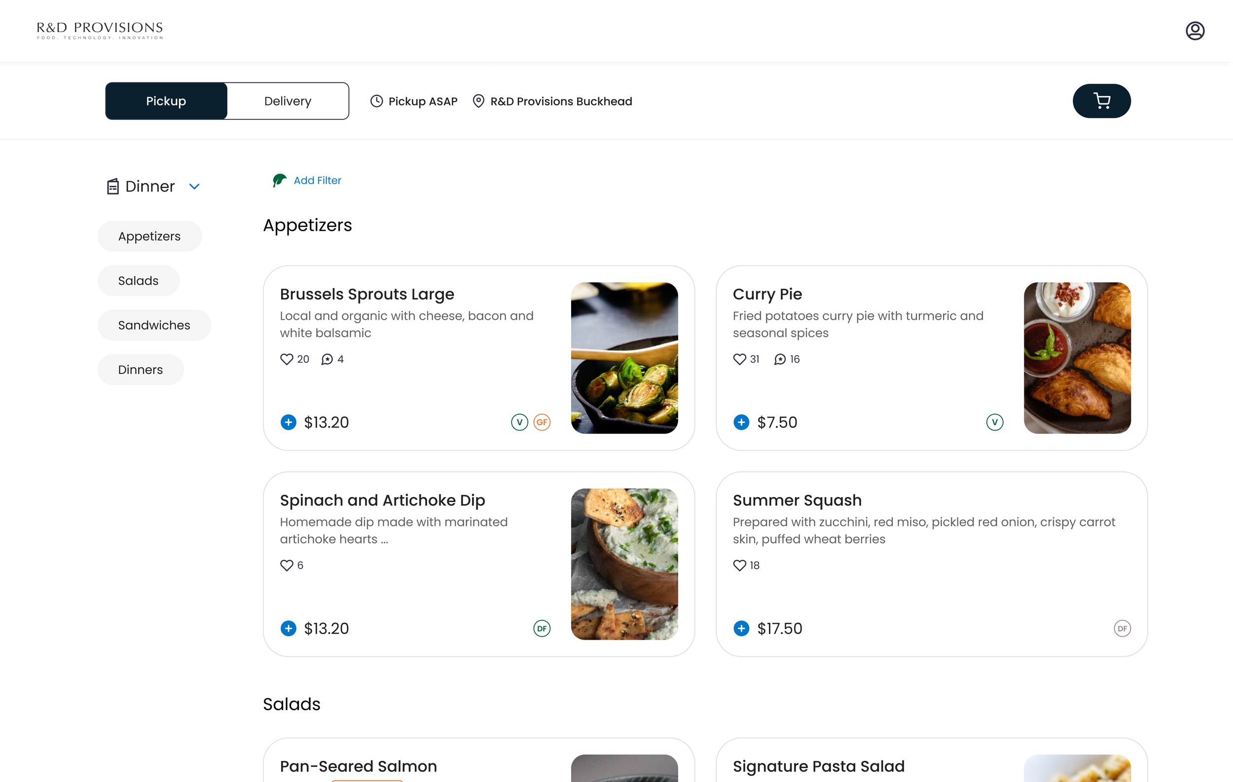Click the leaf filter icon

pyautogui.click(x=279, y=180)
